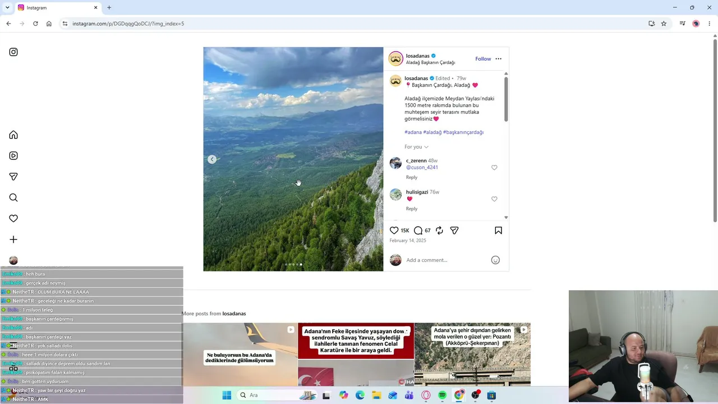Open the losadanas profile from the post header
Screen dimensions: 718x404
pos(418,56)
